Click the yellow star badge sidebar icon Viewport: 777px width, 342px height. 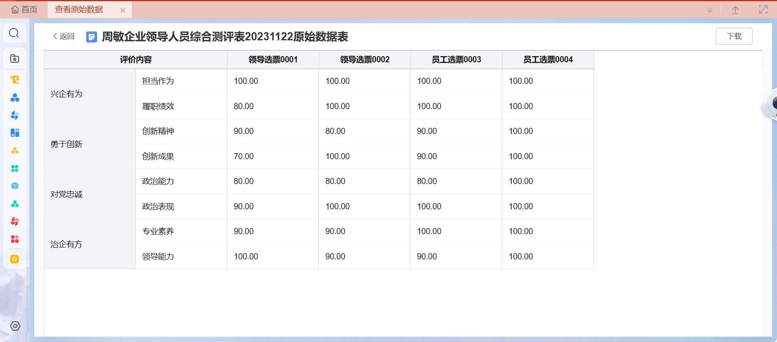tap(15, 259)
